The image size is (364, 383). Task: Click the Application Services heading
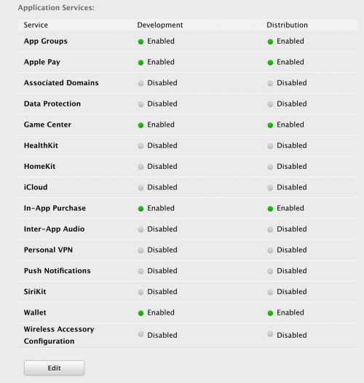56,7
